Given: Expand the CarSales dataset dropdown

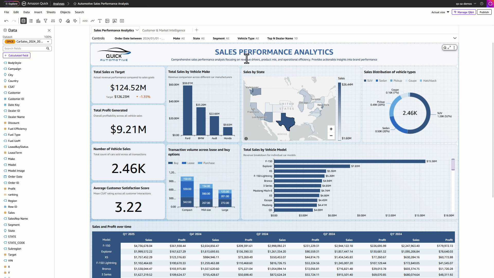Looking at the screenshot, I should tap(48, 42).
